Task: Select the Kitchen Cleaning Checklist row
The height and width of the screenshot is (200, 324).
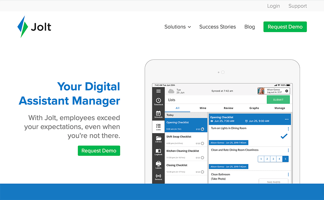Action: point(186,154)
